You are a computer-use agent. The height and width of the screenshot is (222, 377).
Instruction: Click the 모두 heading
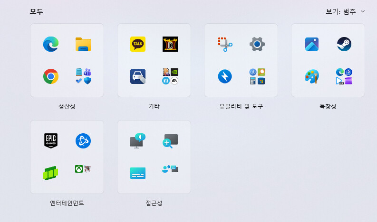tap(36, 11)
